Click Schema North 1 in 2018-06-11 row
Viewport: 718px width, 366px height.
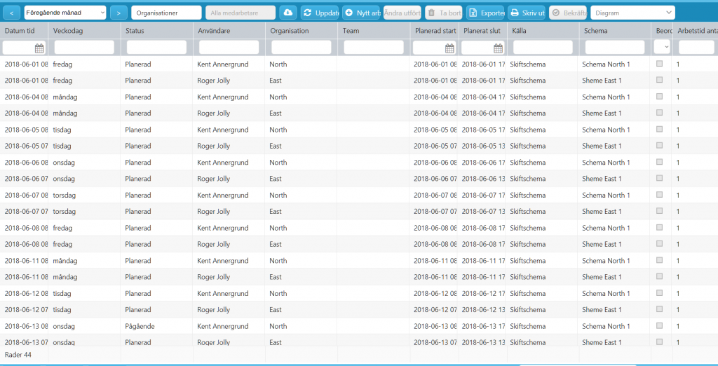tap(606, 261)
